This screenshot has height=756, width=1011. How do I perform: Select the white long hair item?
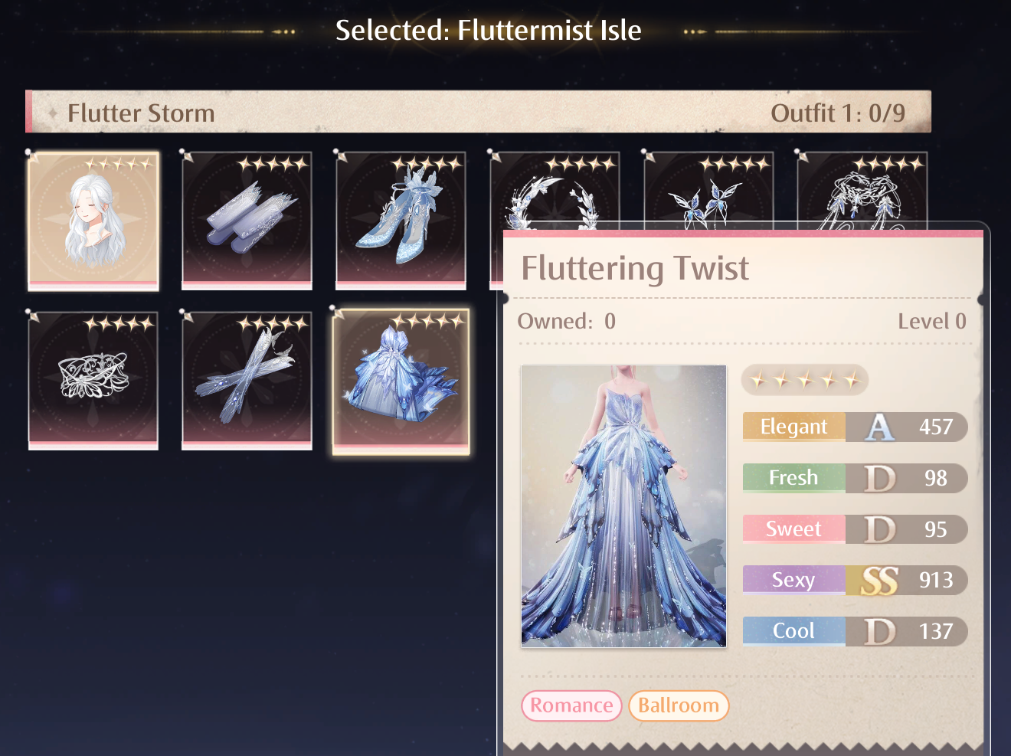(x=93, y=221)
